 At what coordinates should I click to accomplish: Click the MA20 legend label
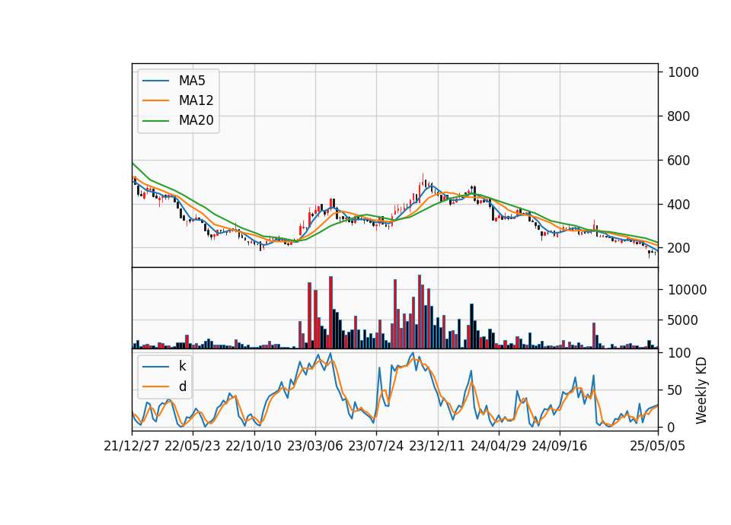point(196,121)
